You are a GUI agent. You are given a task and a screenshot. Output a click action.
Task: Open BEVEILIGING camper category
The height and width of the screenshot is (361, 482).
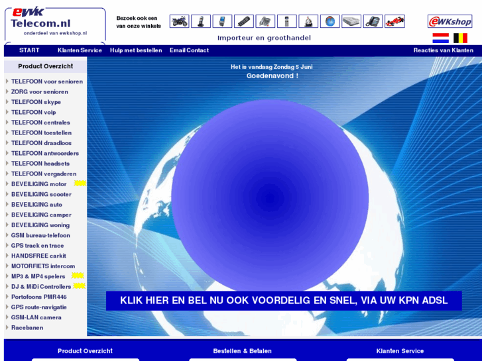[x=41, y=215]
